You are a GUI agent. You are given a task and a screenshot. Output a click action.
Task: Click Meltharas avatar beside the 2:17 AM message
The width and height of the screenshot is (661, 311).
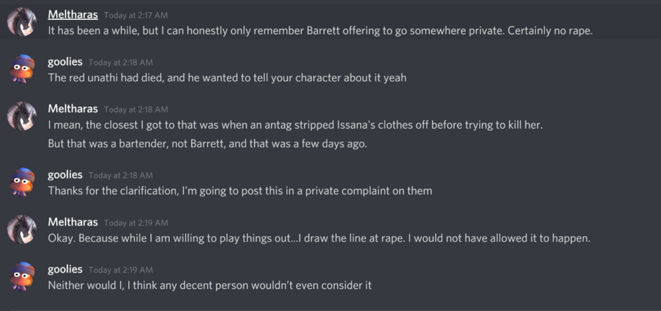[x=21, y=22]
